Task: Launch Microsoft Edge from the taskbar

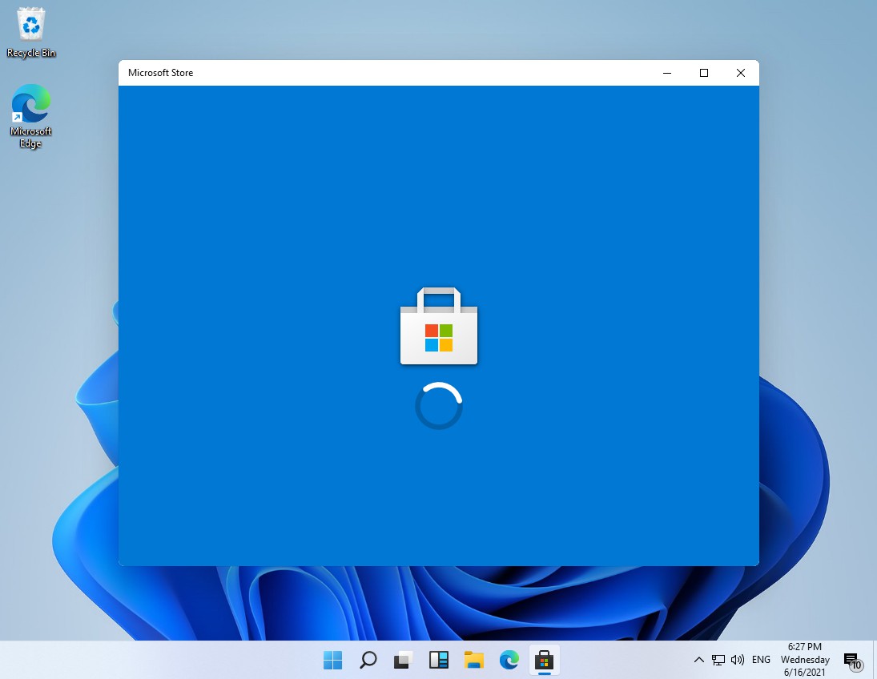Action: 509,660
